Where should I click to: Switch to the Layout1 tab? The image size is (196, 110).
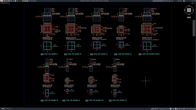click(8, 108)
